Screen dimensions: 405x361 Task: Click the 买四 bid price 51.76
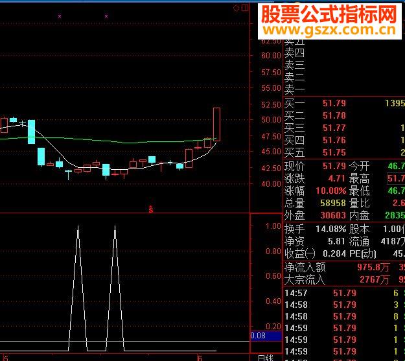pos(334,140)
